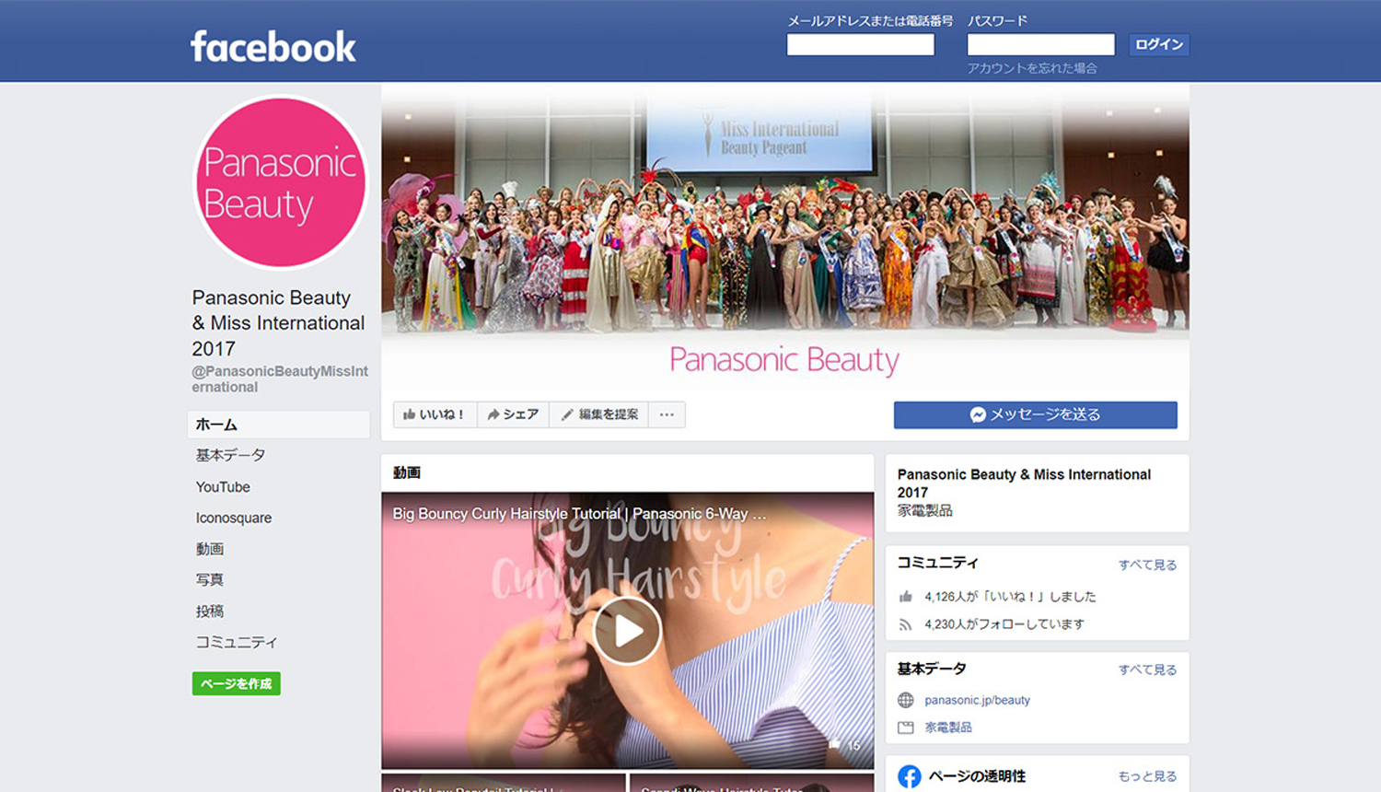Click the 家電製品 category link beside box icon
The height and width of the screenshot is (792, 1381).
[x=948, y=728]
